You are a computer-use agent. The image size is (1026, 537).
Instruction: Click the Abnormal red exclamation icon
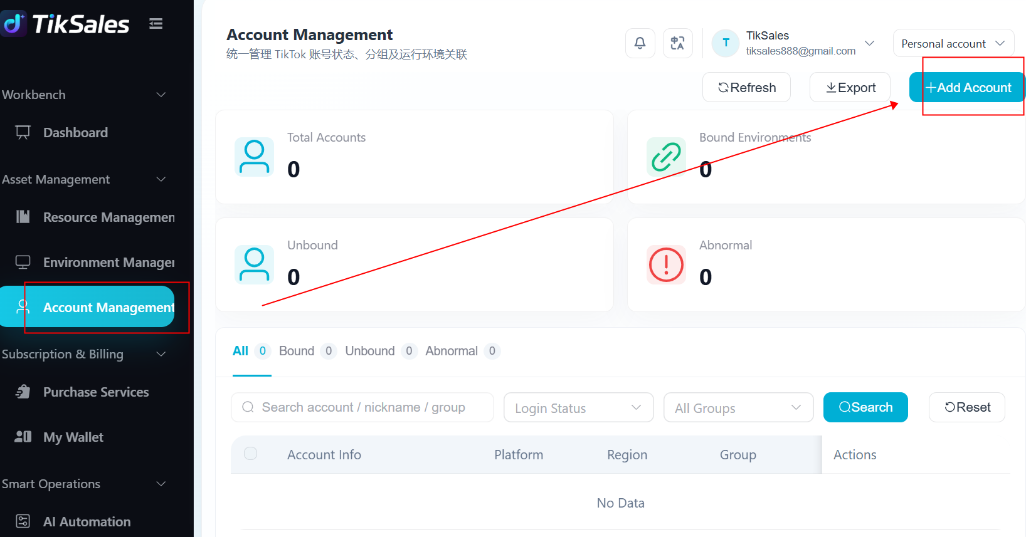pyautogui.click(x=666, y=264)
